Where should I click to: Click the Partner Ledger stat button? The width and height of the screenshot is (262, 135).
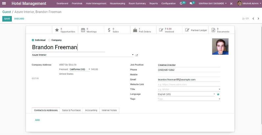pos(196,30)
